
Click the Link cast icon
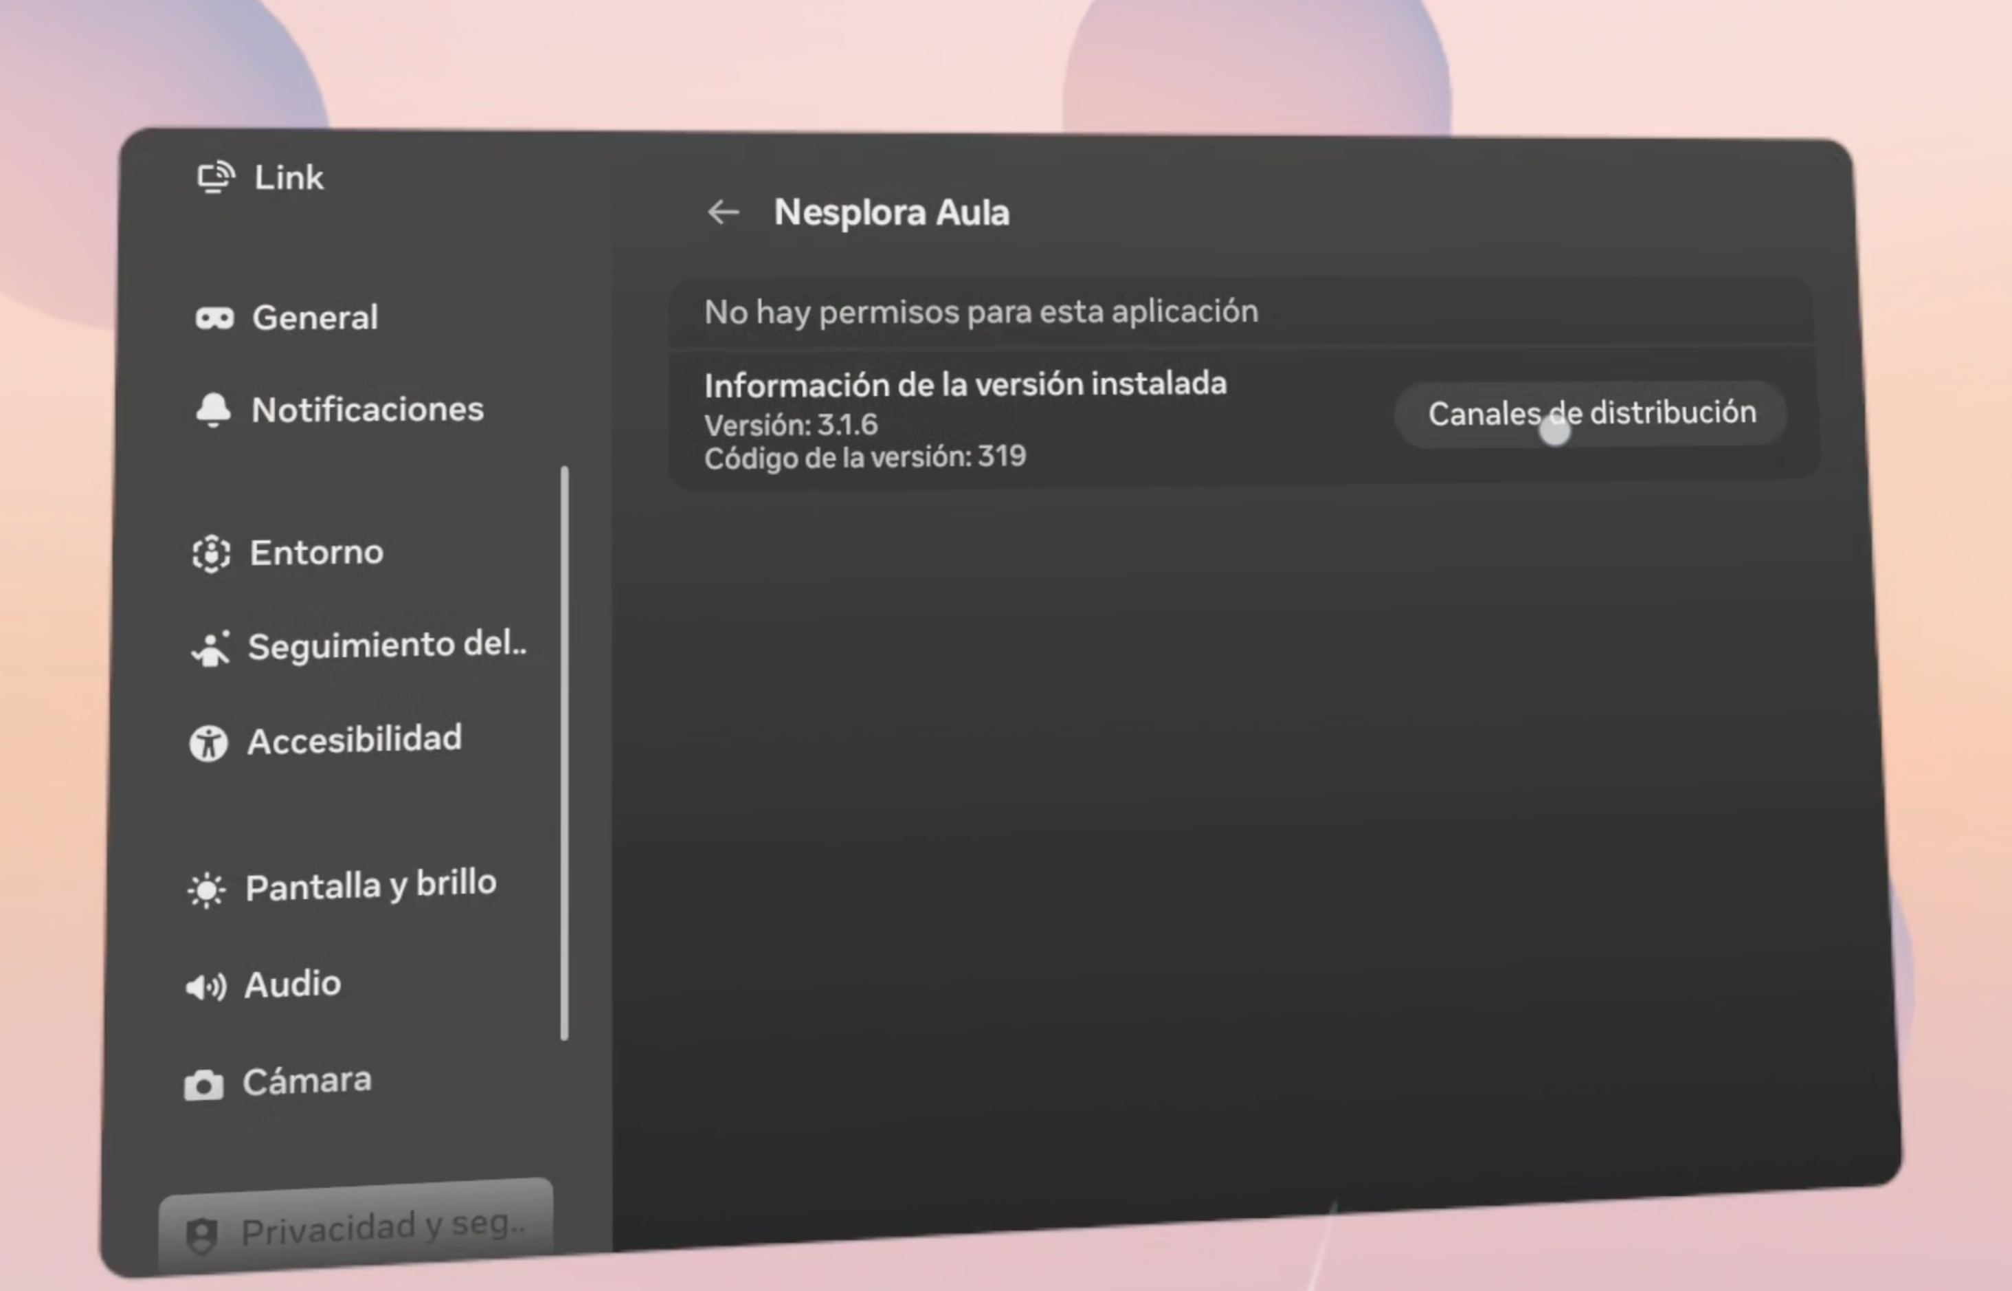(x=215, y=178)
